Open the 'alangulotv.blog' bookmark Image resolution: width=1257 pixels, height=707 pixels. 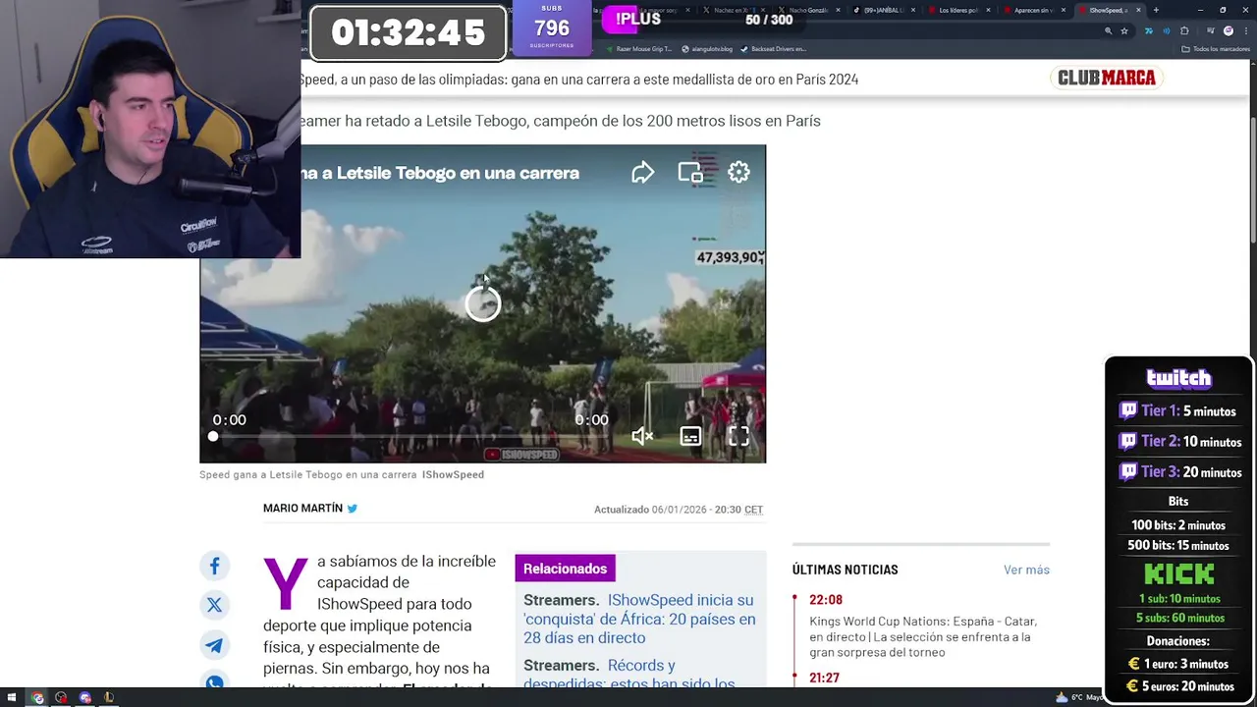(x=707, y=48)
